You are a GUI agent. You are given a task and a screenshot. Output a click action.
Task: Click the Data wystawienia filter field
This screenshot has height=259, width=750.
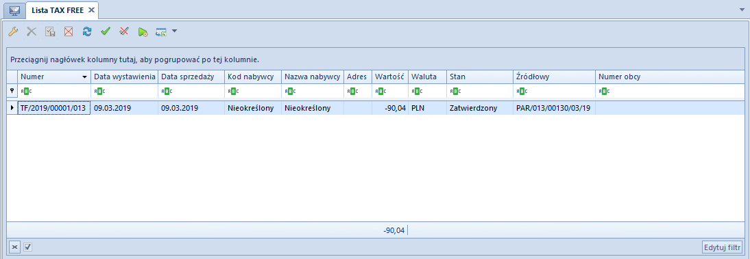tap(124, 91)
